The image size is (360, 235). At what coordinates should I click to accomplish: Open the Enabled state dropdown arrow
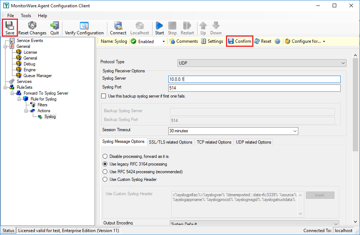coord(164,42)
